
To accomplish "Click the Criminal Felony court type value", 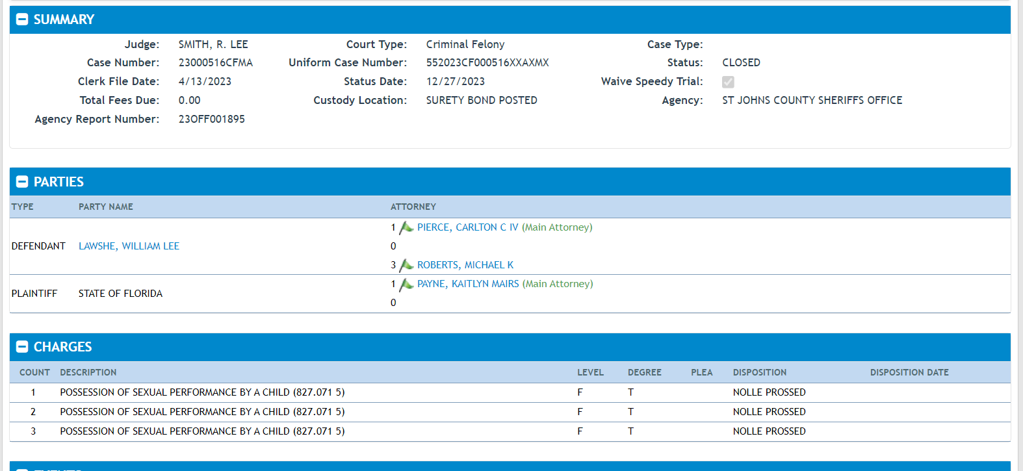I will coord(465,45).
